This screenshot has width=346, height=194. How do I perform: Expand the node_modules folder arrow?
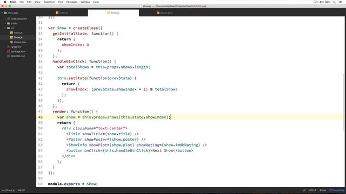pos(5,19)
